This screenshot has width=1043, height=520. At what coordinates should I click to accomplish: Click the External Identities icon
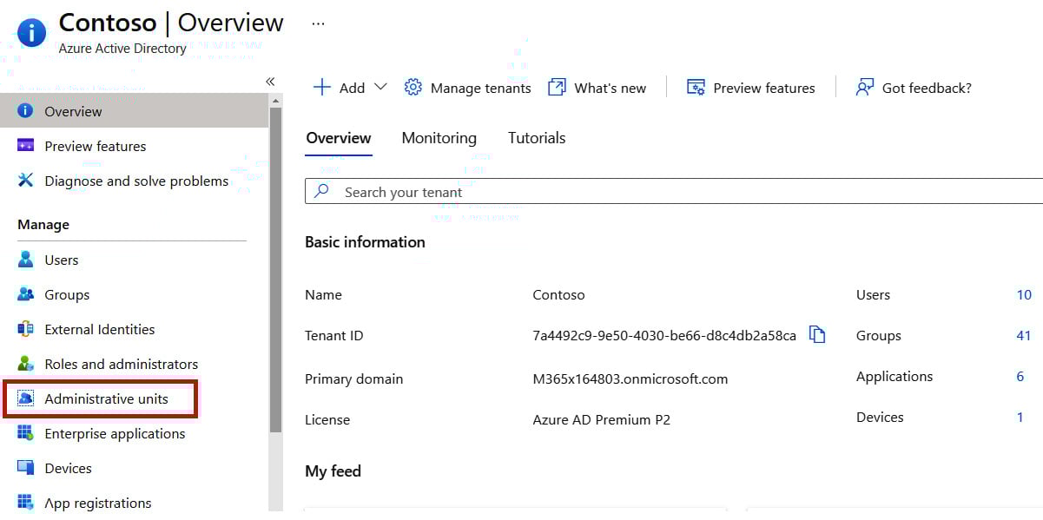pyautogui.click(x=25, y=329)
